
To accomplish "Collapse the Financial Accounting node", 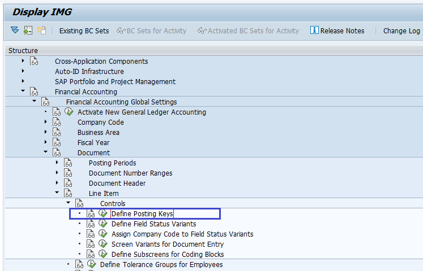I will (x=23, y=91).
